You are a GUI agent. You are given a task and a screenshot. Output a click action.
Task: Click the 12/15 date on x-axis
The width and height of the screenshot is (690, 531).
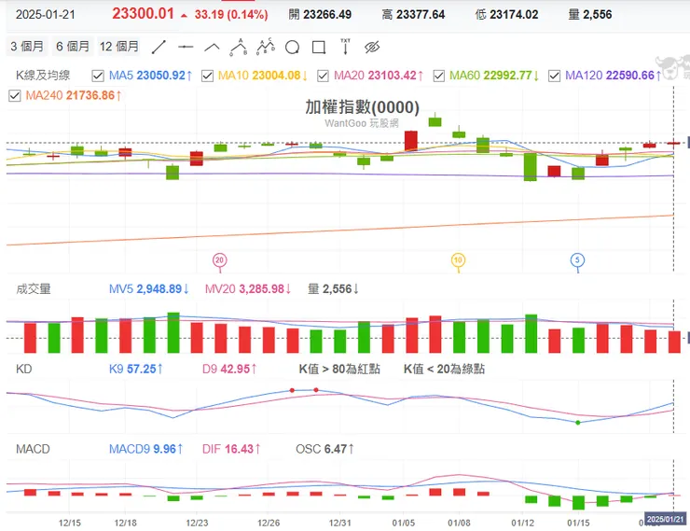(x=70, y=523)
